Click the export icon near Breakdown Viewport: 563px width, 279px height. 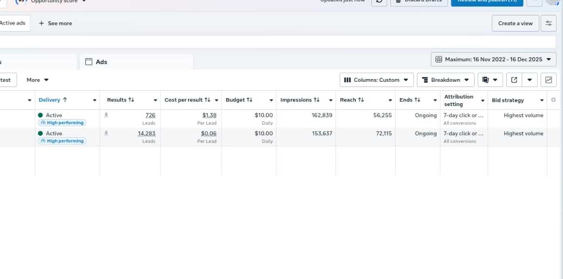click(514, 80)
